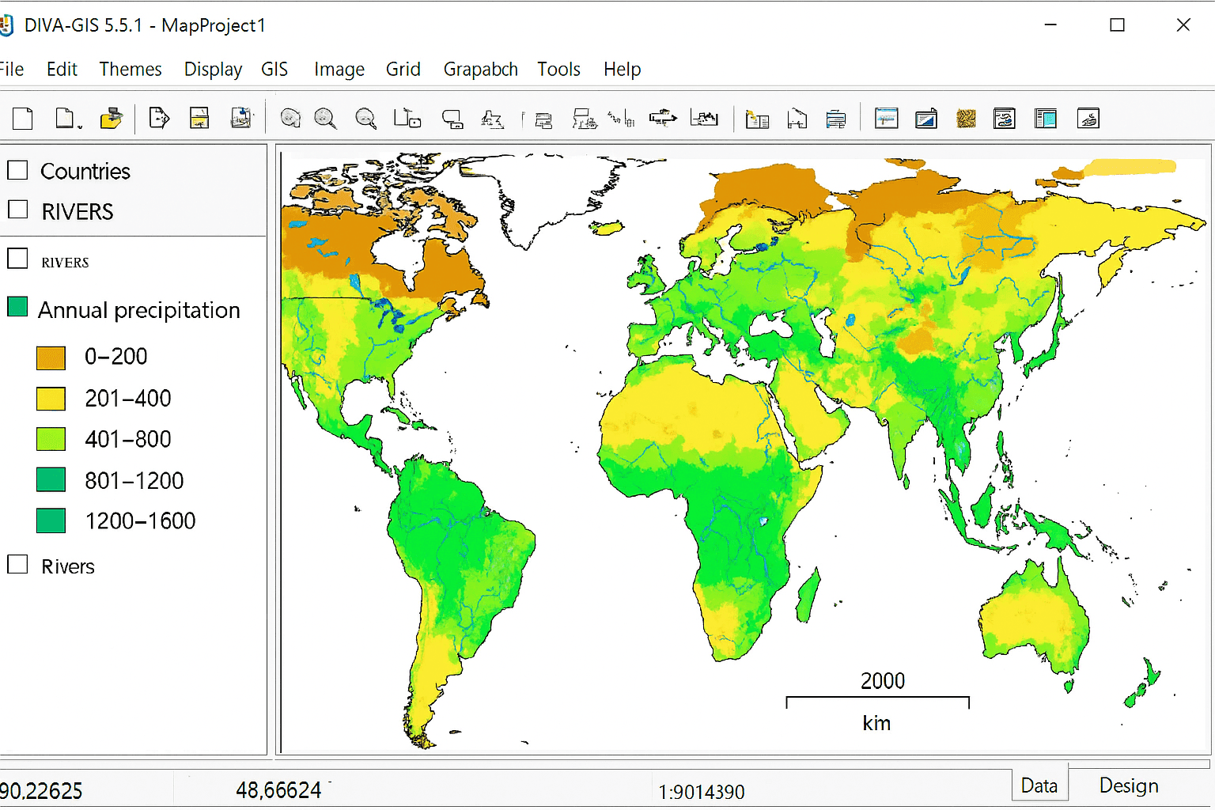Check the bottom Rivers layer checkbox
This screenshot has height=810, width=1215.
pyautogui.click(x=17, y=565)
